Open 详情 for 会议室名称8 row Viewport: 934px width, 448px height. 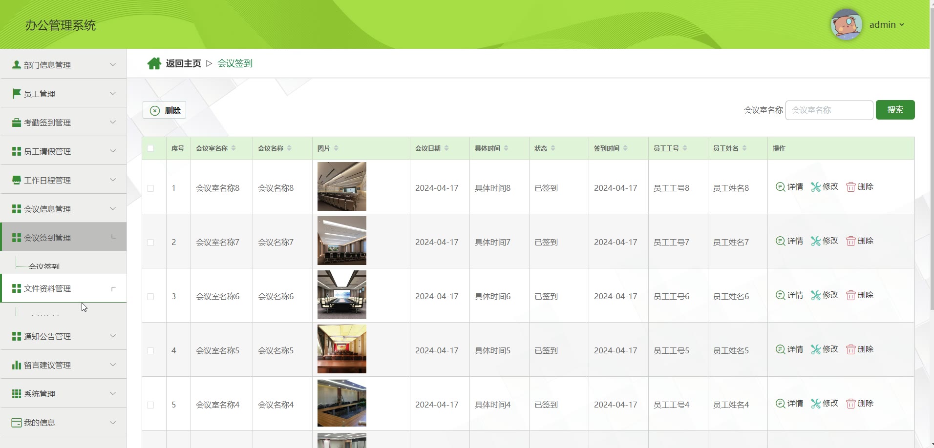[x=789, y=187]
